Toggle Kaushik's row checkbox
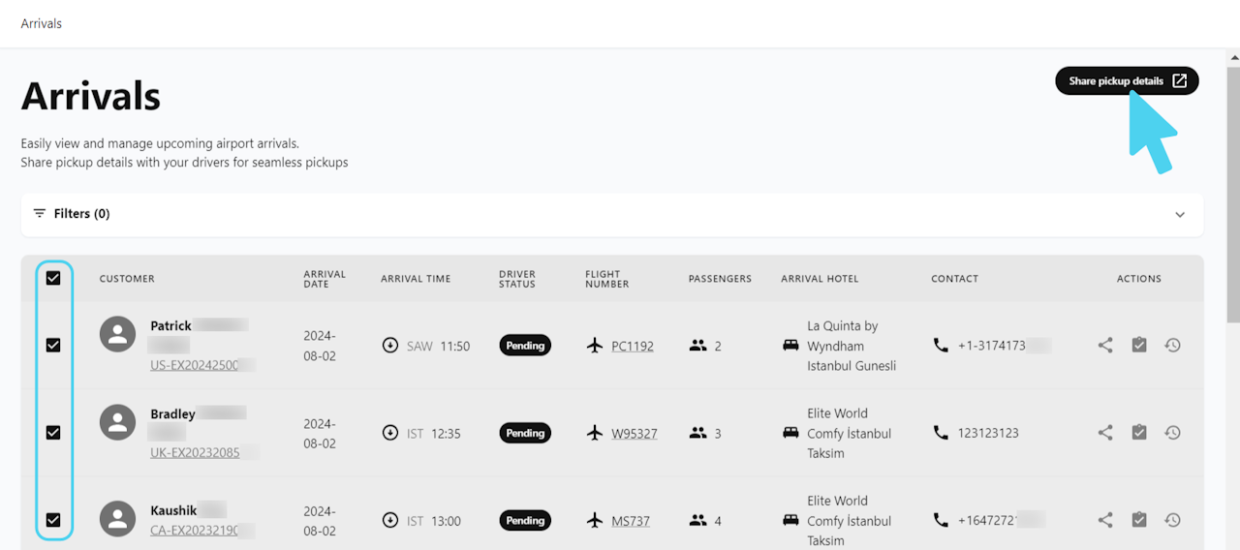Image resolution: width=1240 pixels, height=550 pixels. tap(53, 520)
